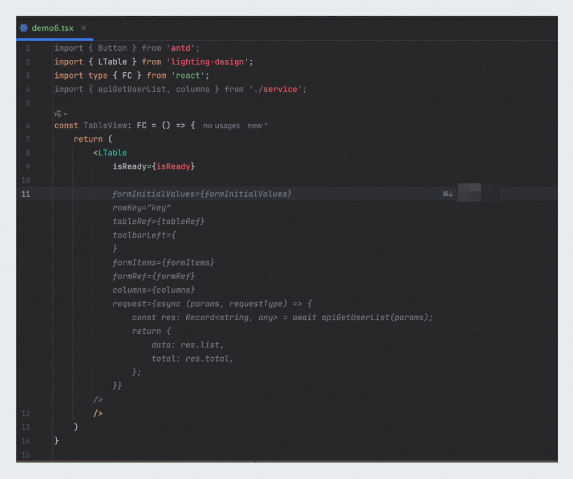
Task: Click the columns={columns} suggested line
Action: pos(153,290)
